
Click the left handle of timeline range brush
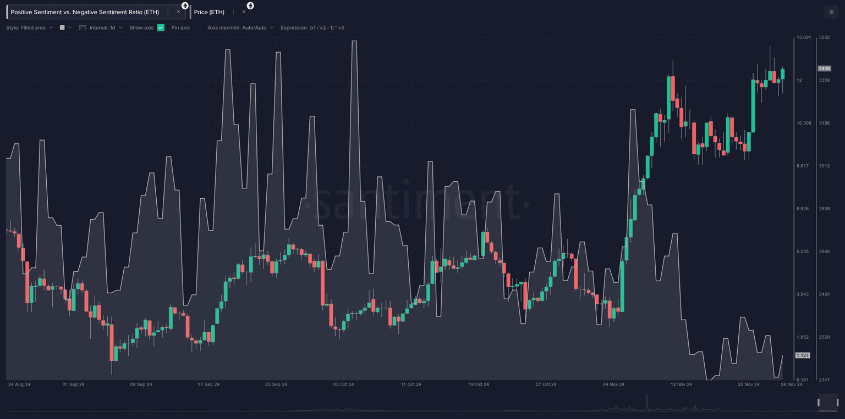(818, 403)
